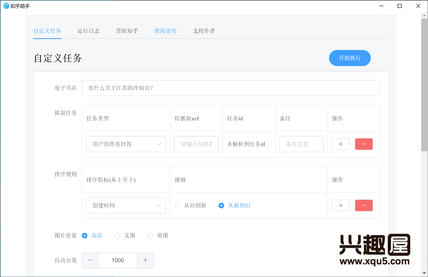The image size is (428, 277).
Task: Open the 登陆知乎 tab
Action: (x=127, y=31)
